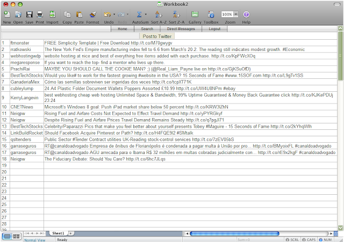Image resolution: width=344 pixels, height=242 pixels.
Task: Select the cell containing PrachiRai
Action: pyautogui.click(x=27, y=69)
